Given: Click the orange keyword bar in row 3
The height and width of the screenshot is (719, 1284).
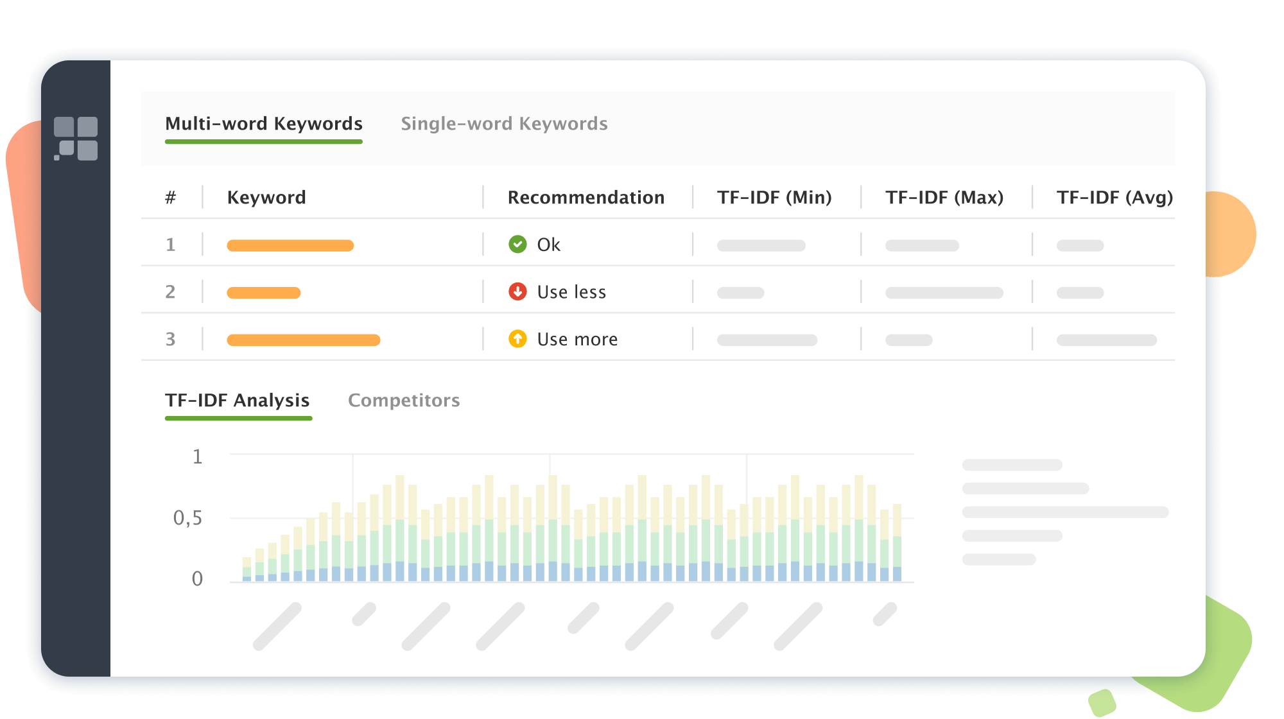Looking at the screenshot, I should click(x=304, y=340).
